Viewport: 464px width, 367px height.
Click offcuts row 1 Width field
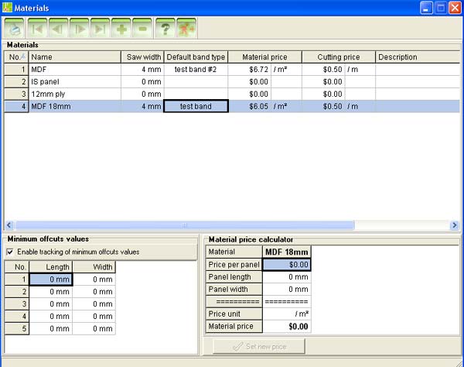(x=94, y=280)
